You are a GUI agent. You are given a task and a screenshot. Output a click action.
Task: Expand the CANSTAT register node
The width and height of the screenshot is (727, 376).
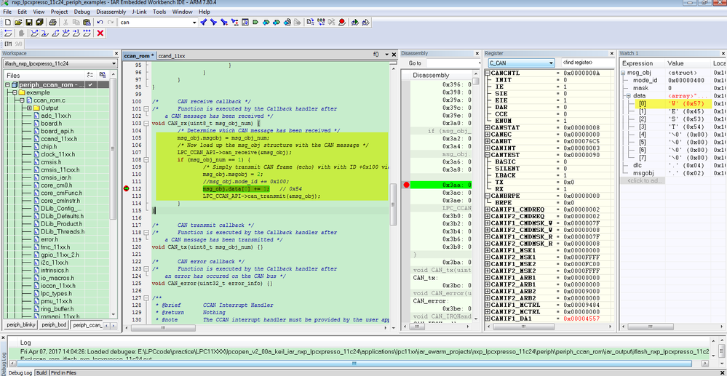(488, 127)
